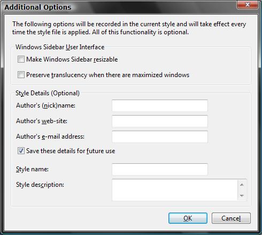This screenshot has width=262, height=235.
Task: Uncheck Save these details for future use
Action: coord(21,151)
